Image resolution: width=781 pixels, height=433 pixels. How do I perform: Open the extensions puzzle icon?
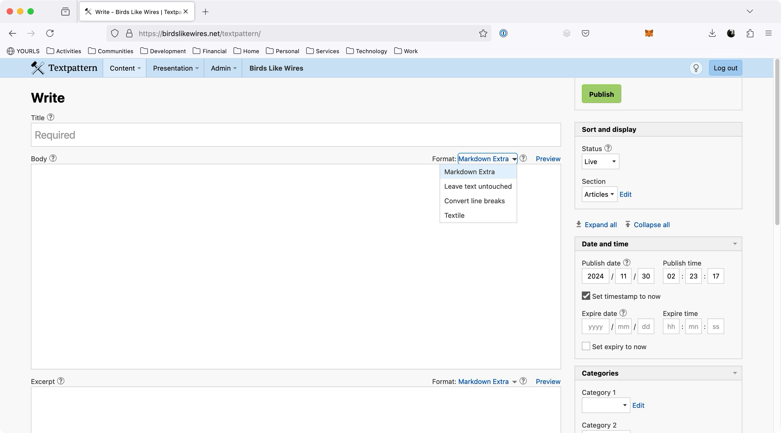[x=750, y=33]
